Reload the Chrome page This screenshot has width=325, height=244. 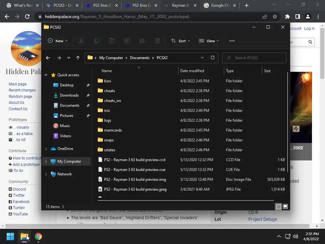[27, 17]
